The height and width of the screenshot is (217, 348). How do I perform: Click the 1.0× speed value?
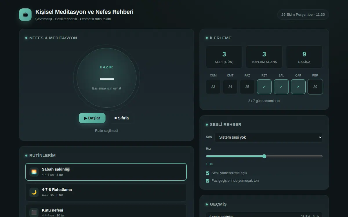[x=209, y=164]
